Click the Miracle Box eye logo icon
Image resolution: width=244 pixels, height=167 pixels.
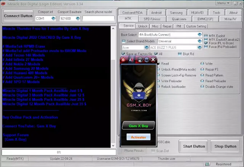(x=3, y=4)
